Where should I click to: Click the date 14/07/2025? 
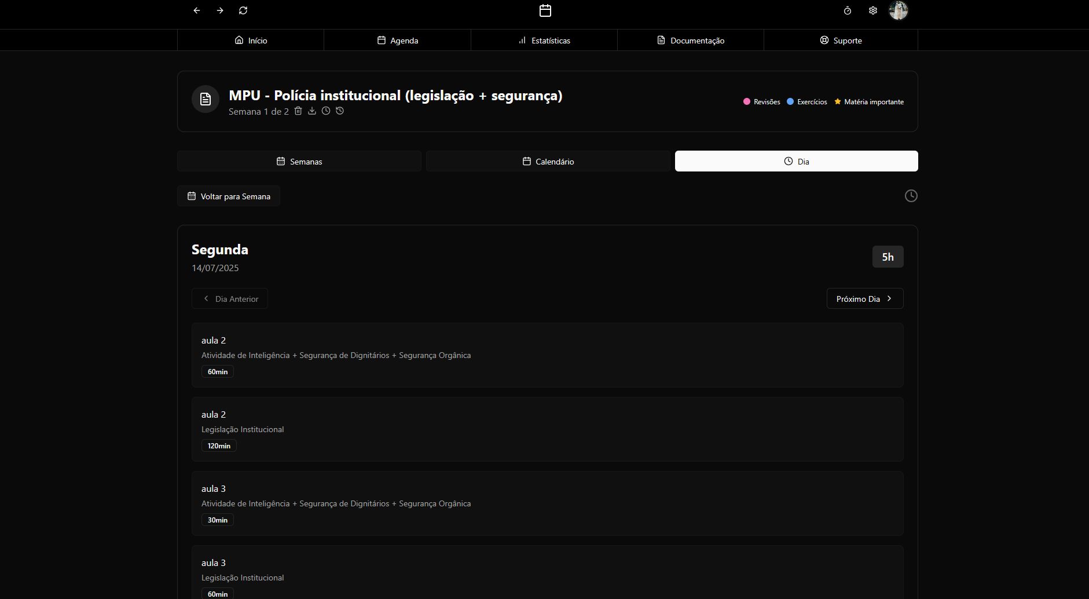point(215,268)
